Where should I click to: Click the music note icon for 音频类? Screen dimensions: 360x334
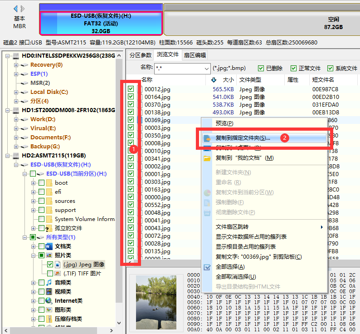49,283
